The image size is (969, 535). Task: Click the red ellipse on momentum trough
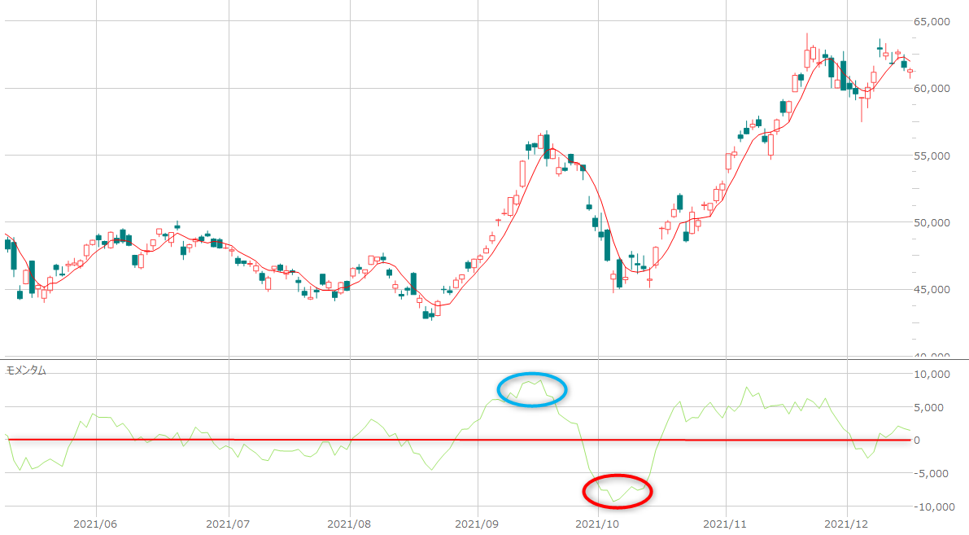(618, 491)
